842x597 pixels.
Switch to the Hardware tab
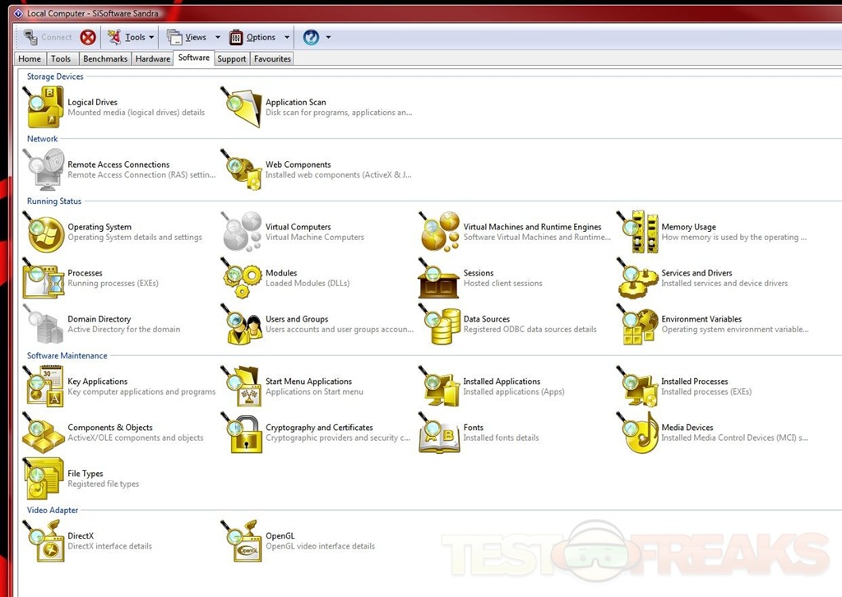(x=153, y=59)
